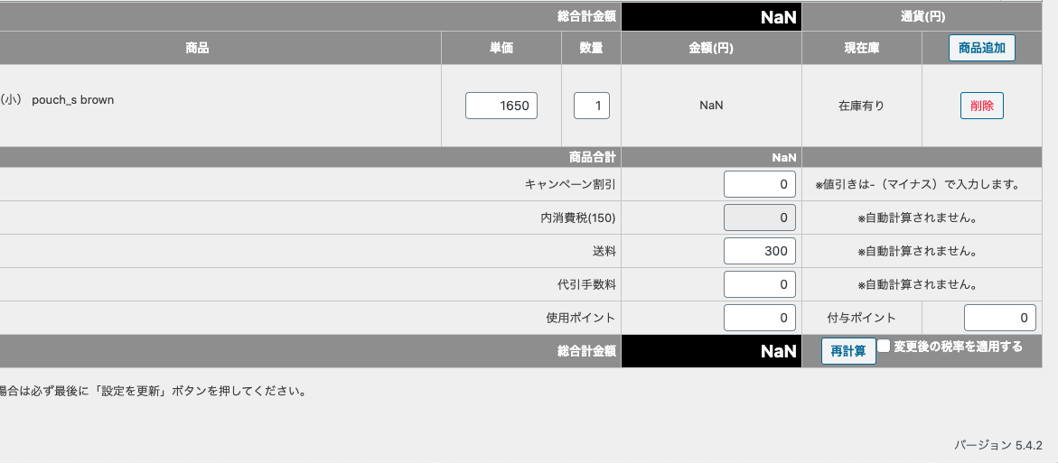Click the bottom 総合計金額 NaN value
Viewport: 1058px width, 463px height.
click(779, 351)
